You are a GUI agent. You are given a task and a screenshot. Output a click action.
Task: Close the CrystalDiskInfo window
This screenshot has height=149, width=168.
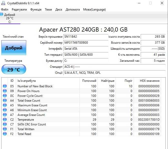coord(162,3)
